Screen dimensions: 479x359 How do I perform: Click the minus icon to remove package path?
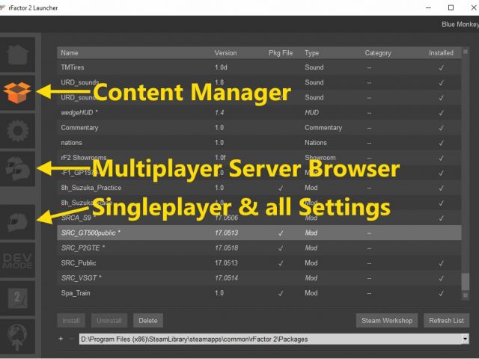pyautogui.click(x=71, y=339)
